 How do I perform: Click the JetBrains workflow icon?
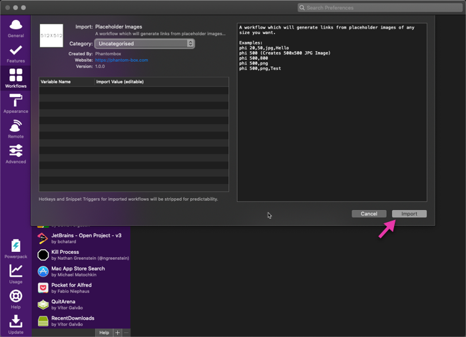(43, 238)
